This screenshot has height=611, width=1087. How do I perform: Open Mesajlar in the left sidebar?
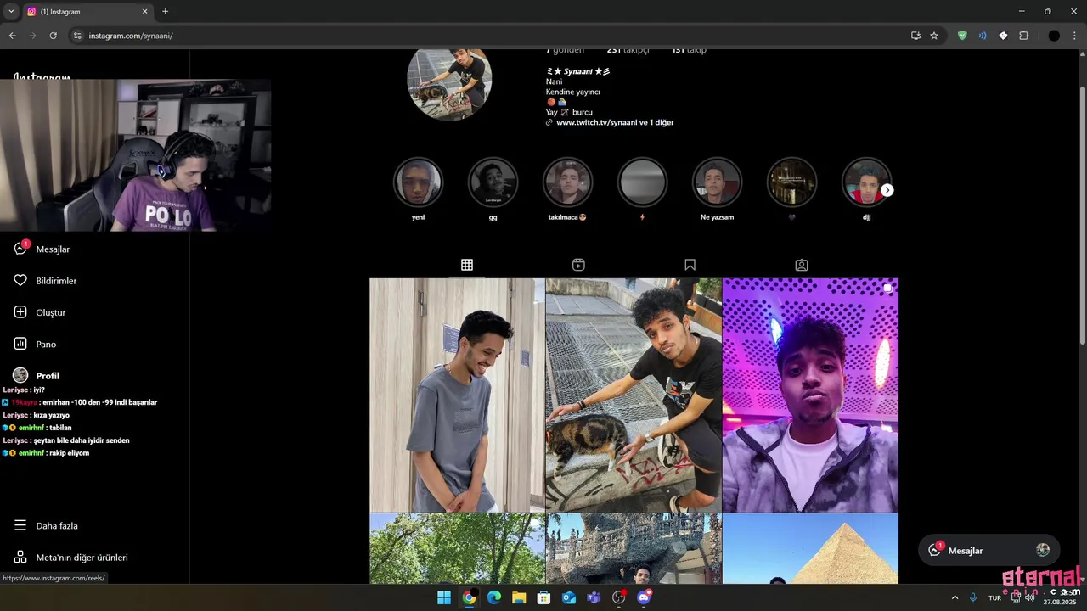tap(41, 249)
